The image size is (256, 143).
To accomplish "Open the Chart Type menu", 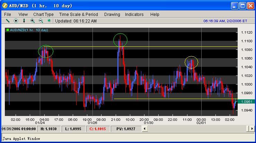I will pos(43,14).
